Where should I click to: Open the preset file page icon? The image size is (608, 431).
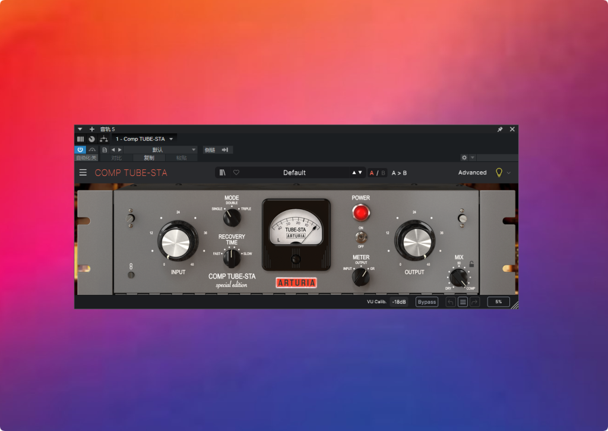click(x=104, y=149)
